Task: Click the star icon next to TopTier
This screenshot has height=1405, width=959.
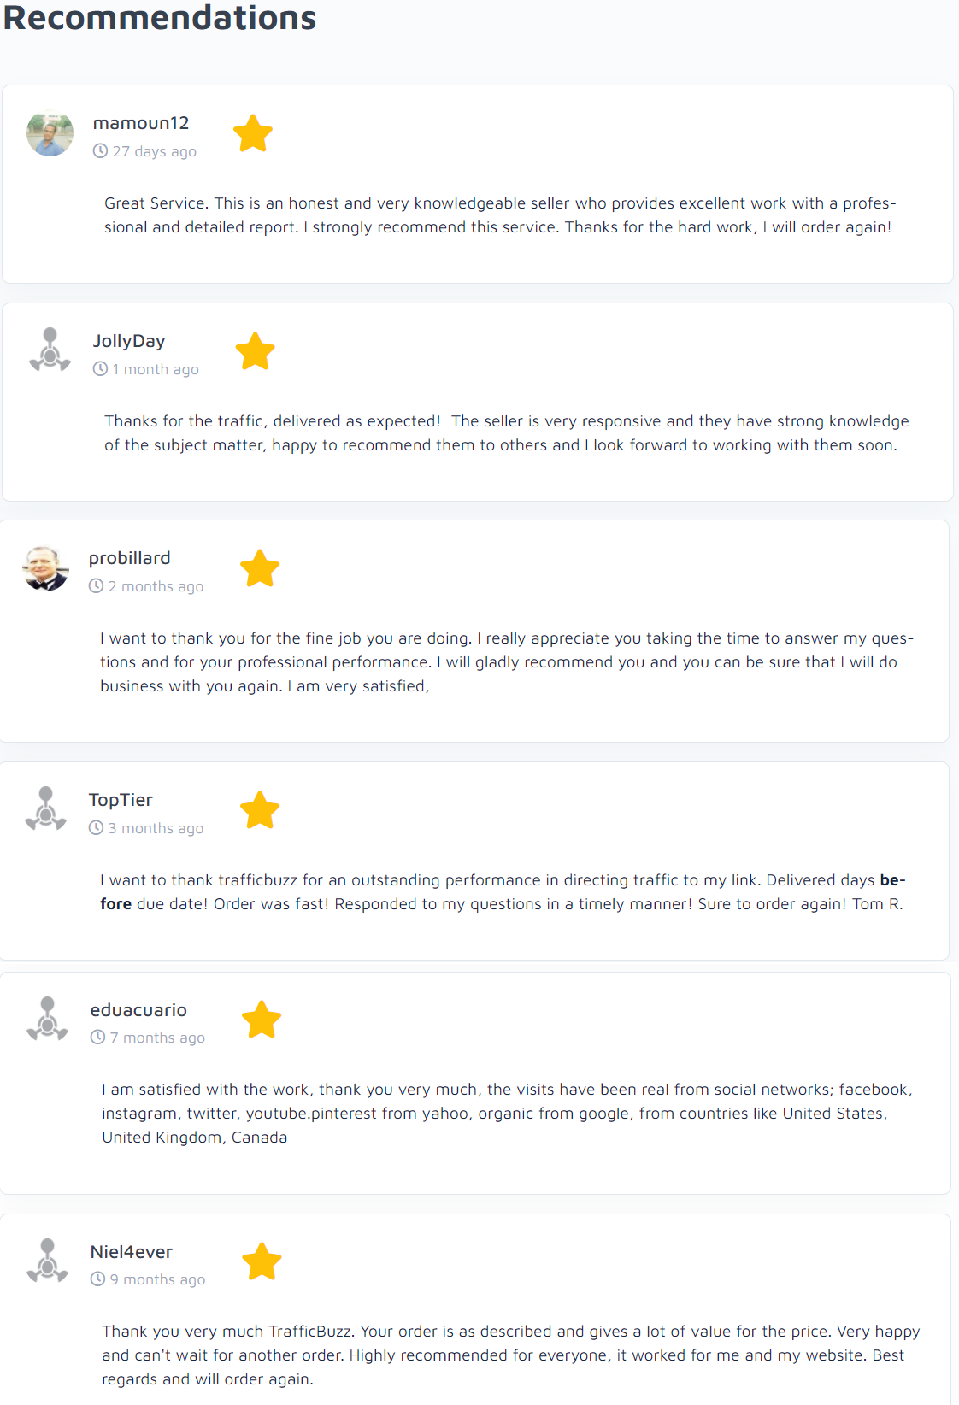Action: 260,810
